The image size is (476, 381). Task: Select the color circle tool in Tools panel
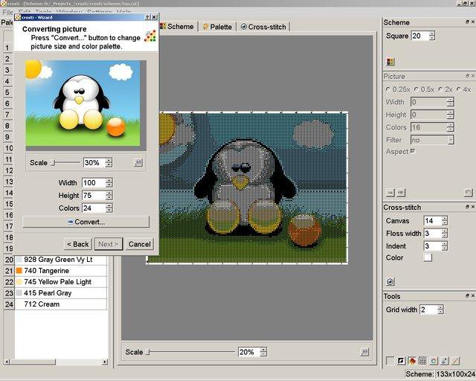(434, 361)
